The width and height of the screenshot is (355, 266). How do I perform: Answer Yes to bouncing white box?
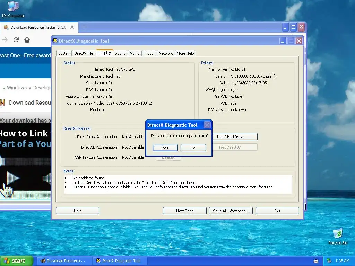(165, 148)
